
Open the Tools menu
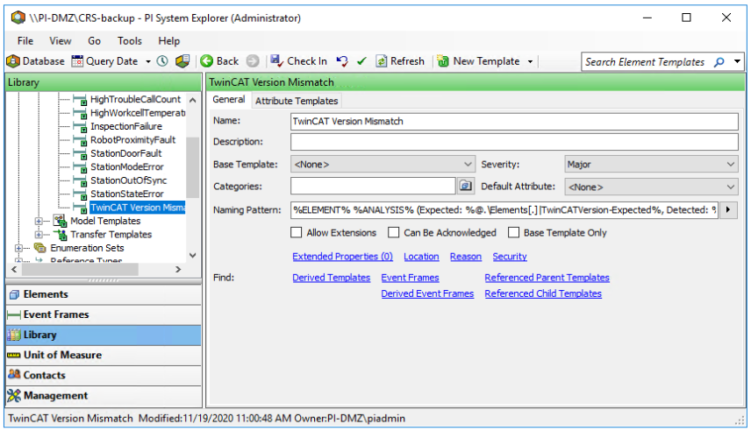130,41
